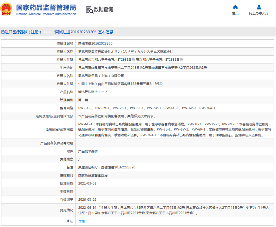The image size is (276, 227).
Task: Click the 代理人住所 label cell
Action: [38, 84]
